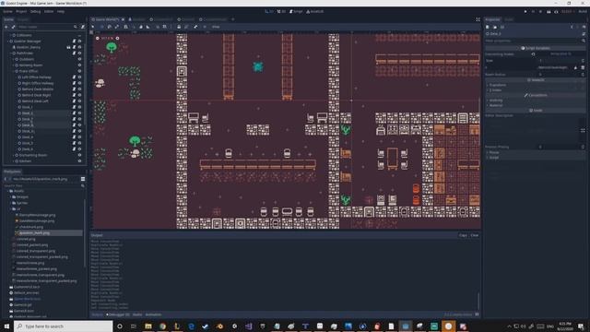Open canvas View menu button
The image size is (590, 332).
pyautogui.click(x=216, y=27)
